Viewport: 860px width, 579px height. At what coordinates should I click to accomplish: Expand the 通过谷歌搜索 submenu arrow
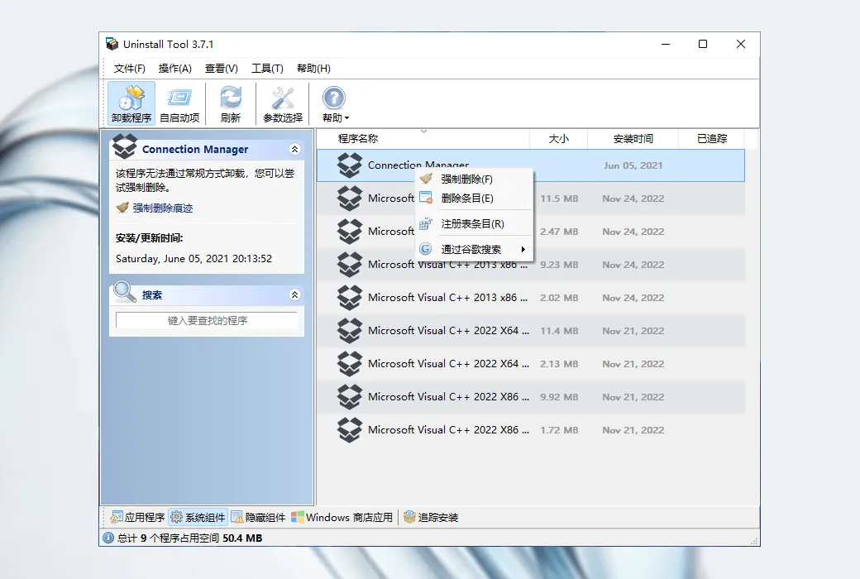523,249
